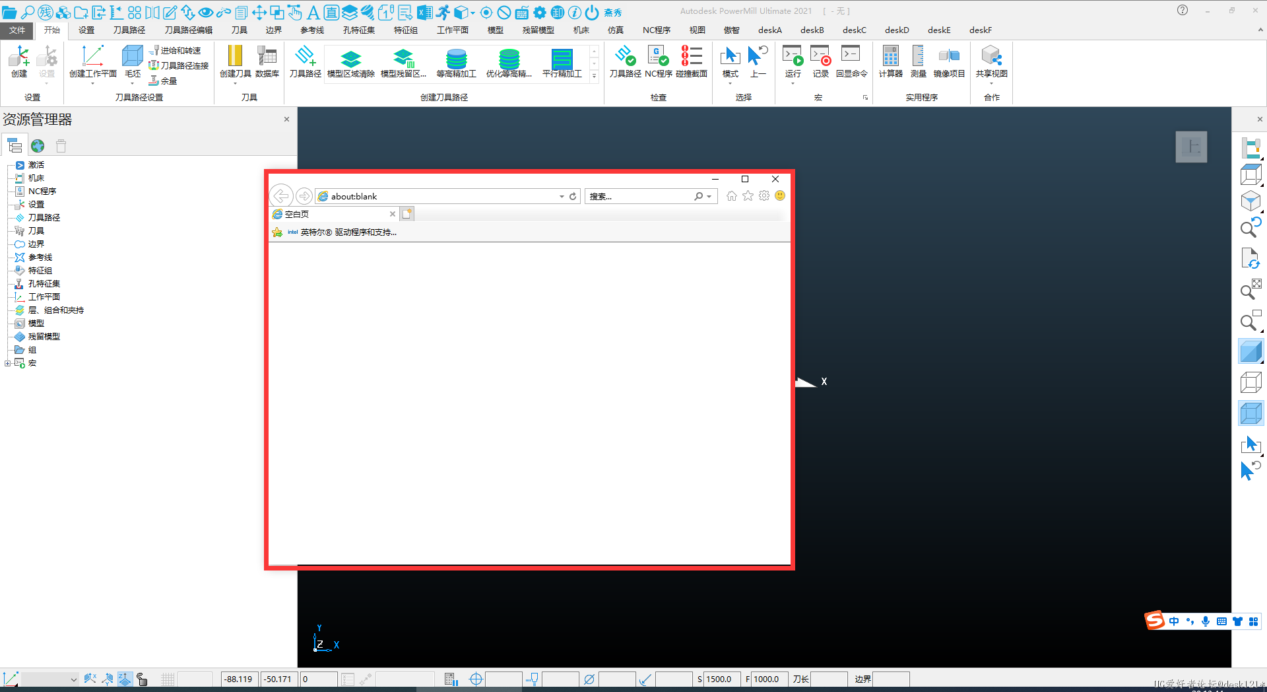Switch to the deskA ribbon tab
Image resolution: width=1267 pixels, height=692 pixels.
[x=770, y=30]
